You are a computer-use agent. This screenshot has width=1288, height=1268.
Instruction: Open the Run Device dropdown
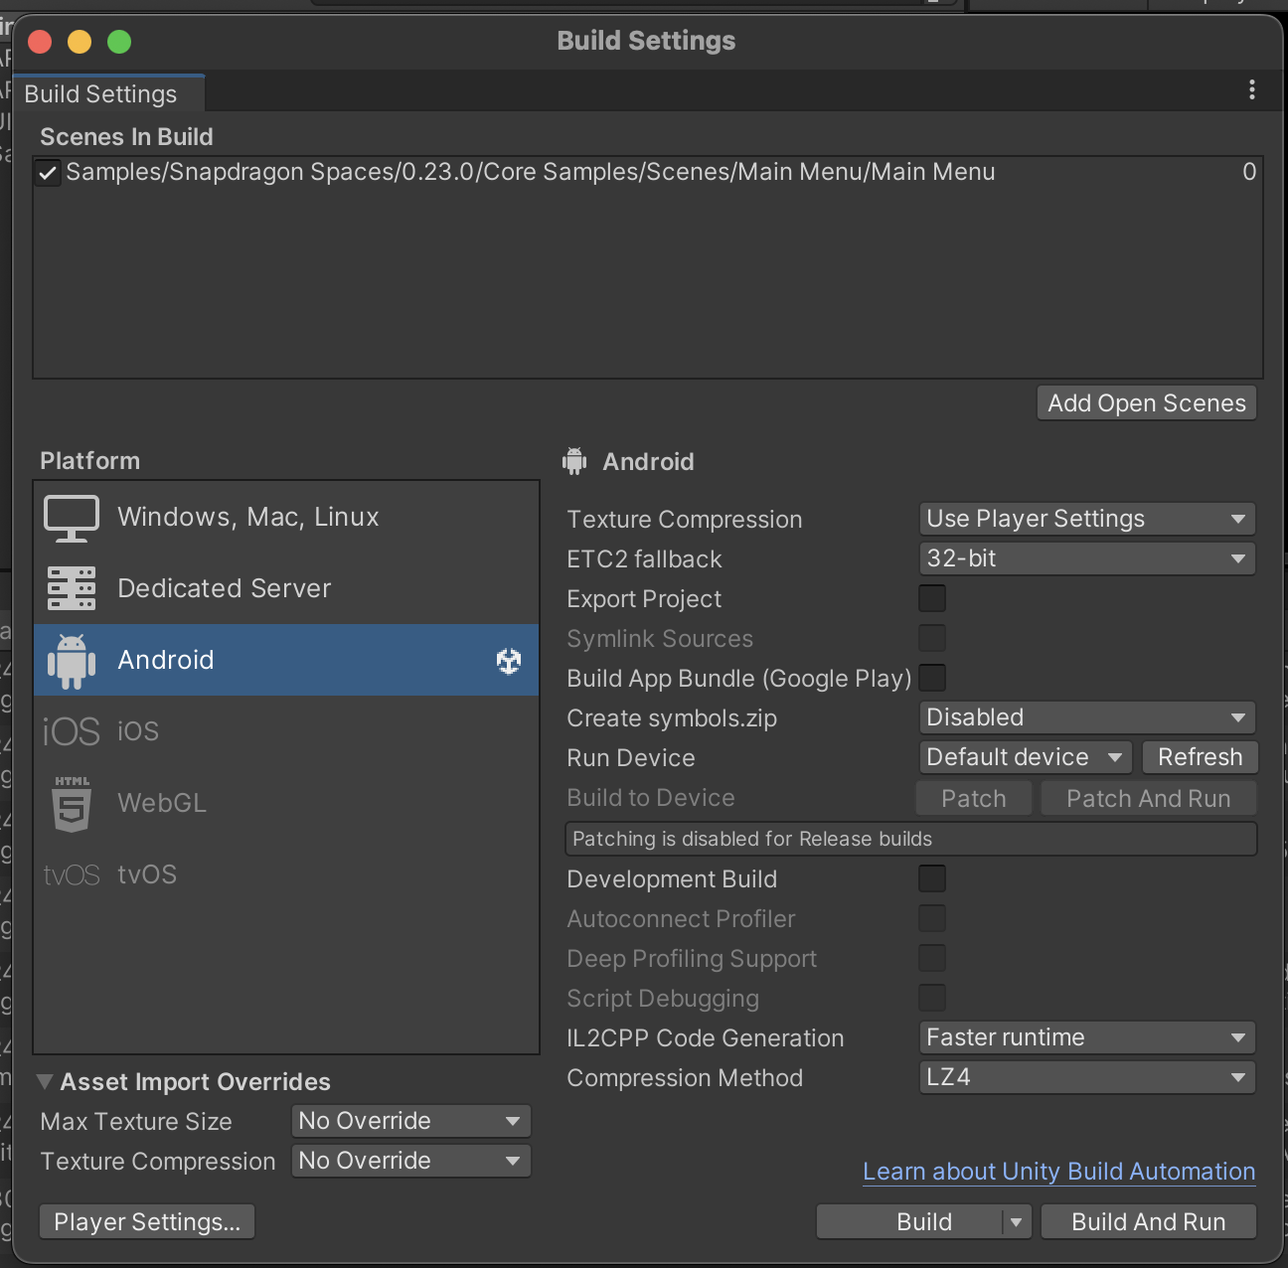click(1026, 757)
